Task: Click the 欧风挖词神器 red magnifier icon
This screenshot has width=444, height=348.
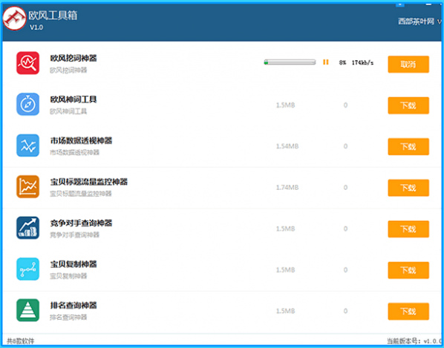Action: [27, 63]
